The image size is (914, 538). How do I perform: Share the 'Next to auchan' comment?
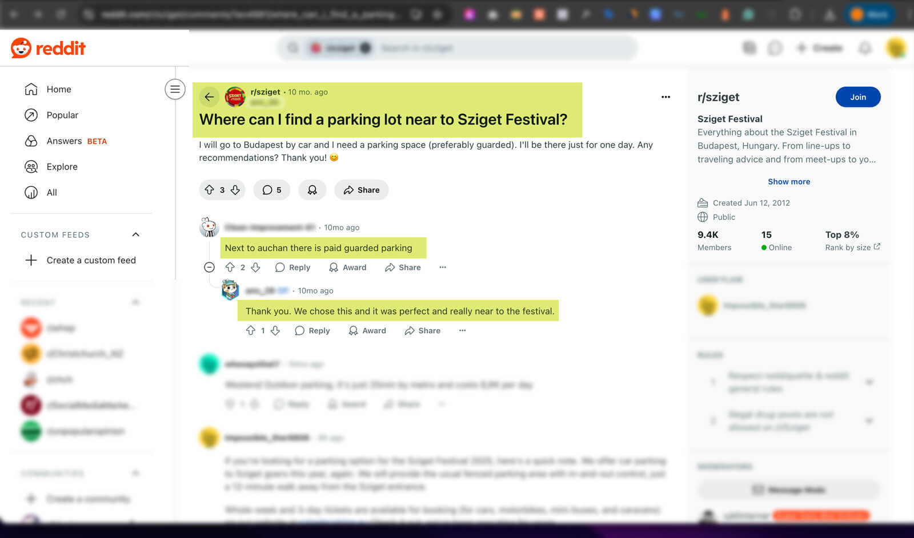tap(403, 267)
